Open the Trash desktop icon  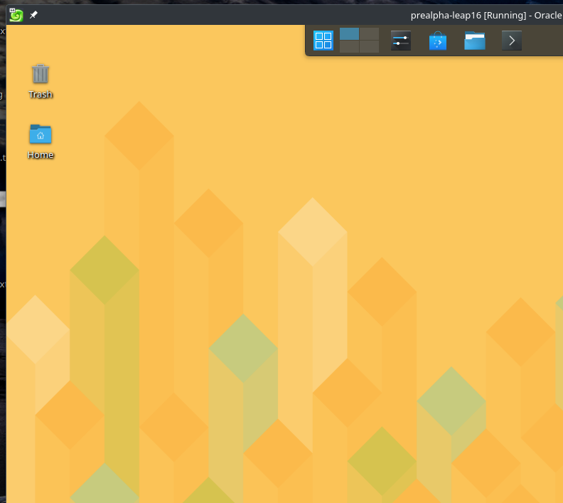pyautogui.click(x=41, y=73)
